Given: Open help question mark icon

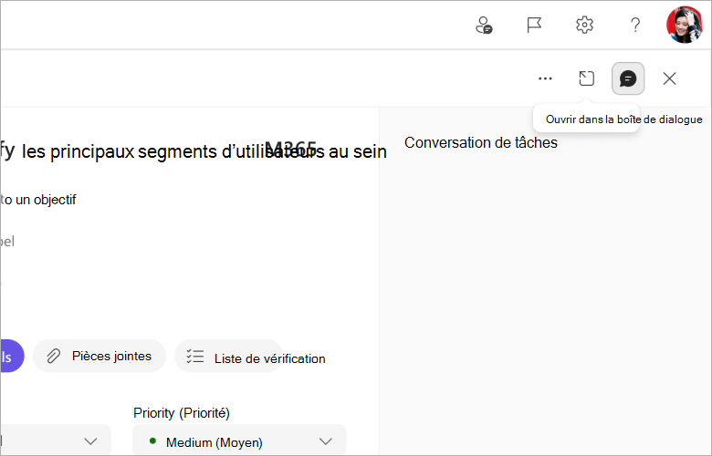Looking at the screenshot, I should (x=635, y=25).
